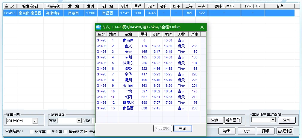Screen dimensions: 302x138
Task: Open the 车站所有车次查询 station dropdown
Action: (273, 120)
